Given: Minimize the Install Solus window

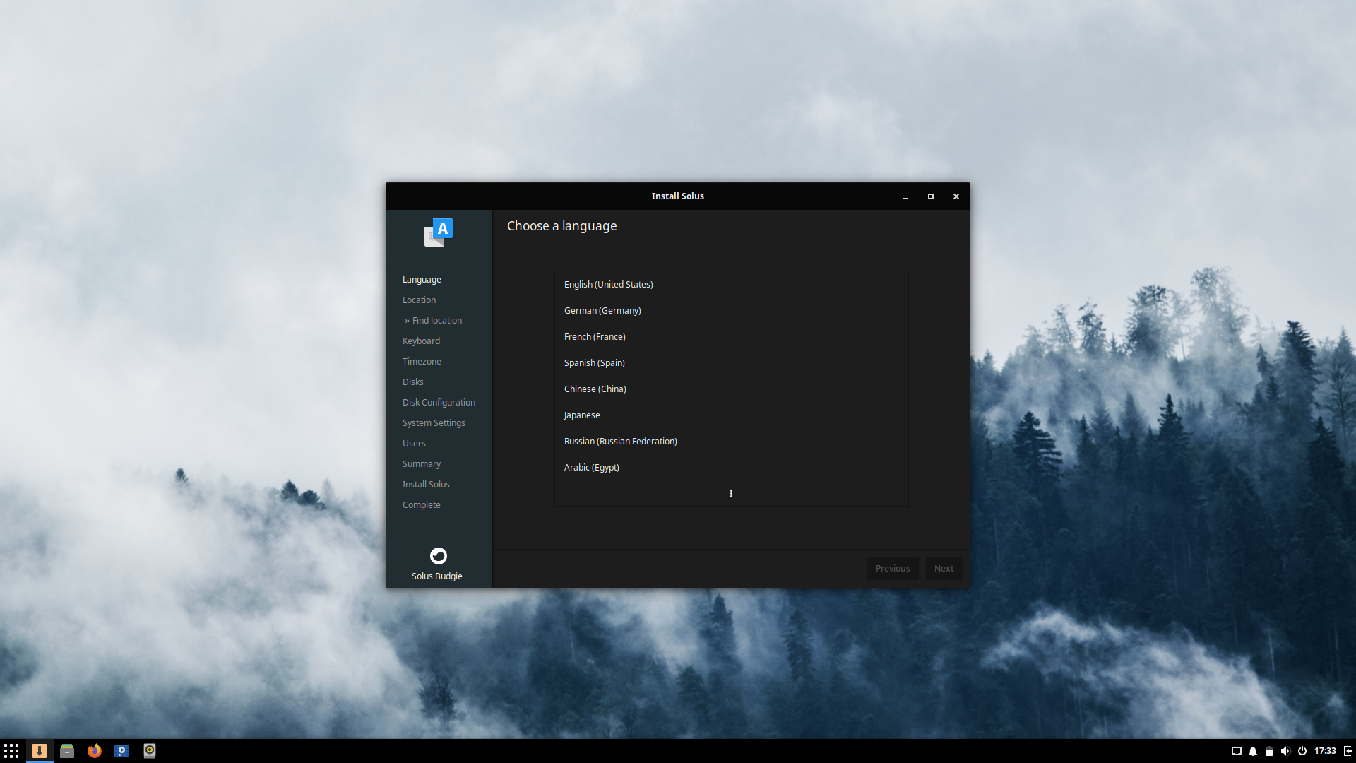Looking at the screenshot, I should (x=905, y=196).
